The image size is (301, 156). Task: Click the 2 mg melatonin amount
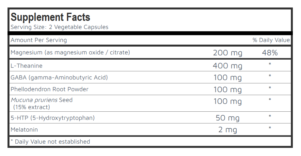point(228,130)
